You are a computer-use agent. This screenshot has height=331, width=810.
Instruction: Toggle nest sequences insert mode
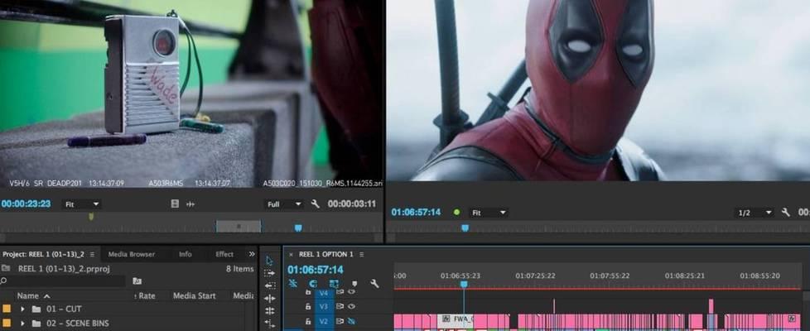pyautogui.click(x=293, y=284)
